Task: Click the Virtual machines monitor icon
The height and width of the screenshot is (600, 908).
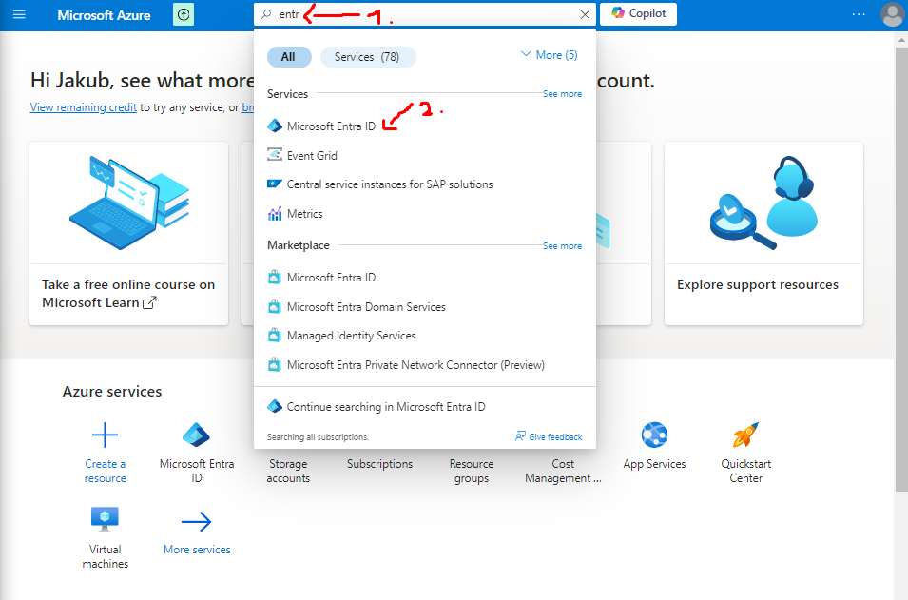Action: click(x=105, y=519)
